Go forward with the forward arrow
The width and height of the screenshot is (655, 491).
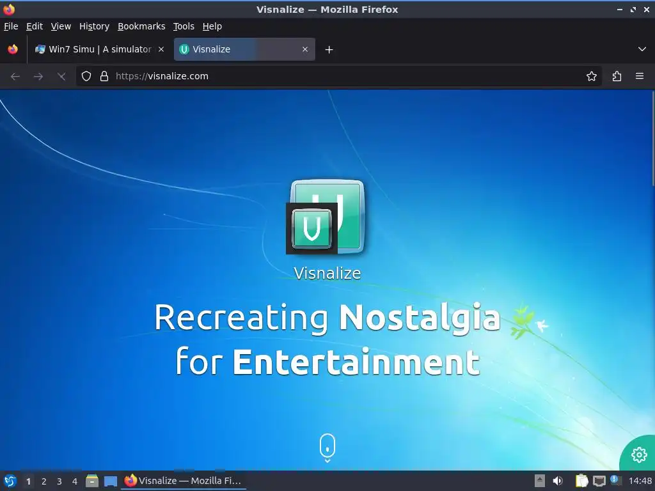[x=38, y=77]
